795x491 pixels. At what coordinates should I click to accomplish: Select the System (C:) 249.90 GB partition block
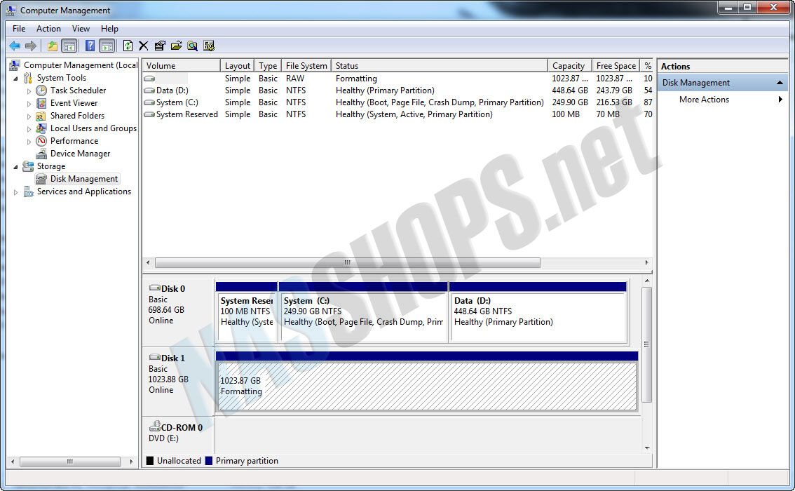(363, 312)
